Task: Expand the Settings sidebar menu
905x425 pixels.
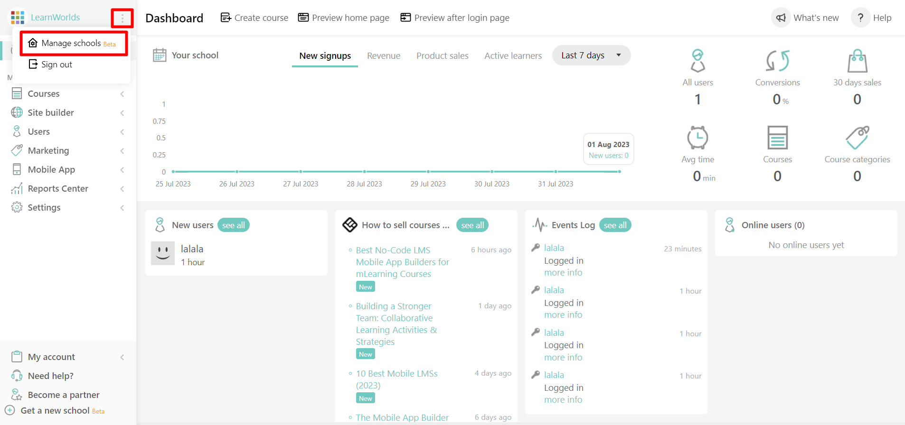Action: [44, 208]
